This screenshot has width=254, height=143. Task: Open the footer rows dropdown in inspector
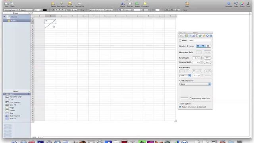tap(209, 46)
